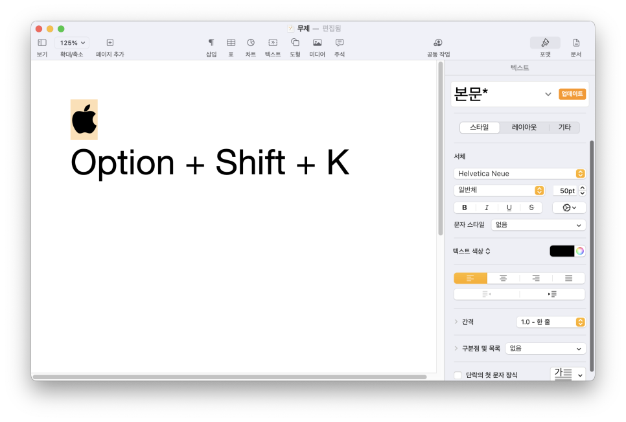The height and width of the screenshot is (422, 626).
Task: Open the 125% zoom dropdown
Action: (x=73, y=43)
